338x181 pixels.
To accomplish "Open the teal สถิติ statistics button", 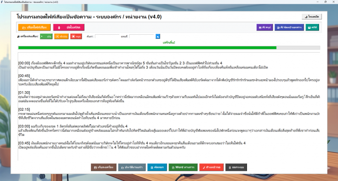I will coord(312,27).
